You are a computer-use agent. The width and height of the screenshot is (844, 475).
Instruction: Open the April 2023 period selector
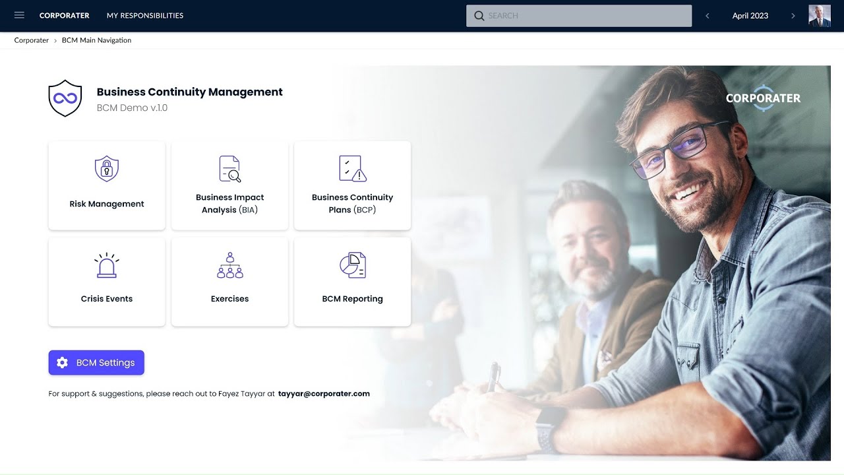pyautogui.click(x=750, y=15)
